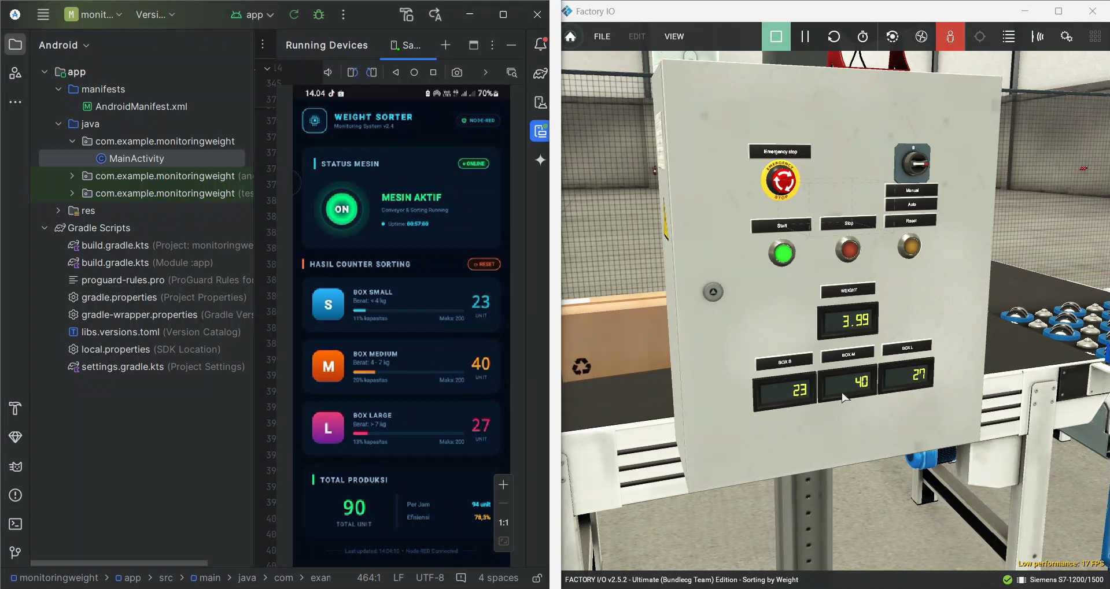Select the orbit camera mode
Viewport: 1110px width, 589px height.
coord(893,36)
